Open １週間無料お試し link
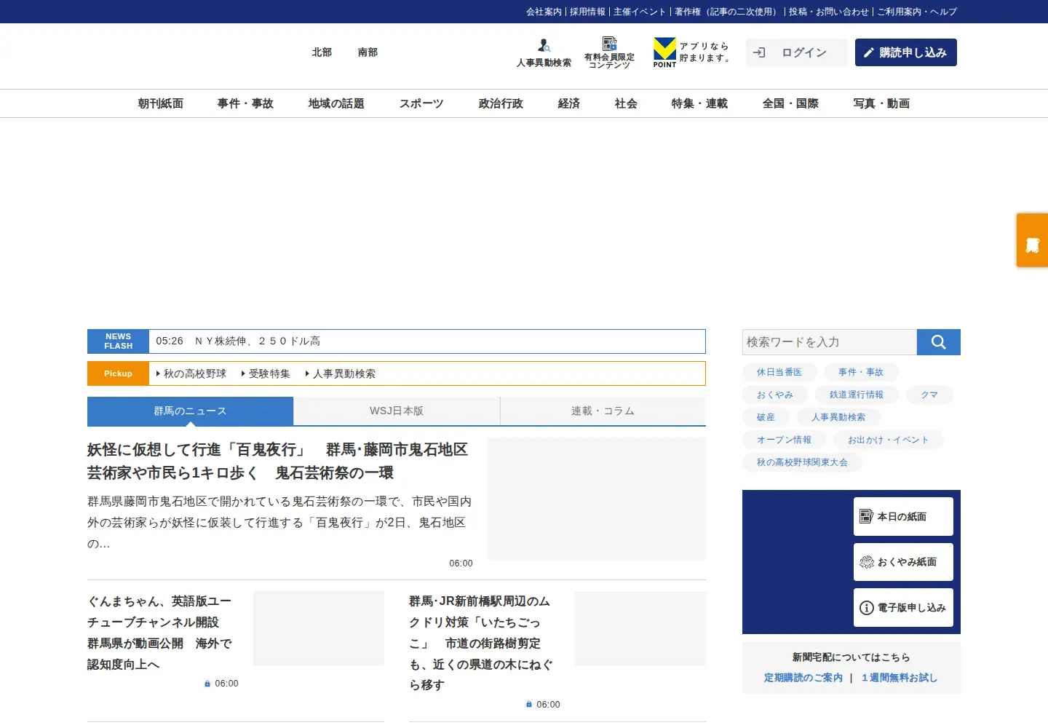 click(x=900, y=678)
